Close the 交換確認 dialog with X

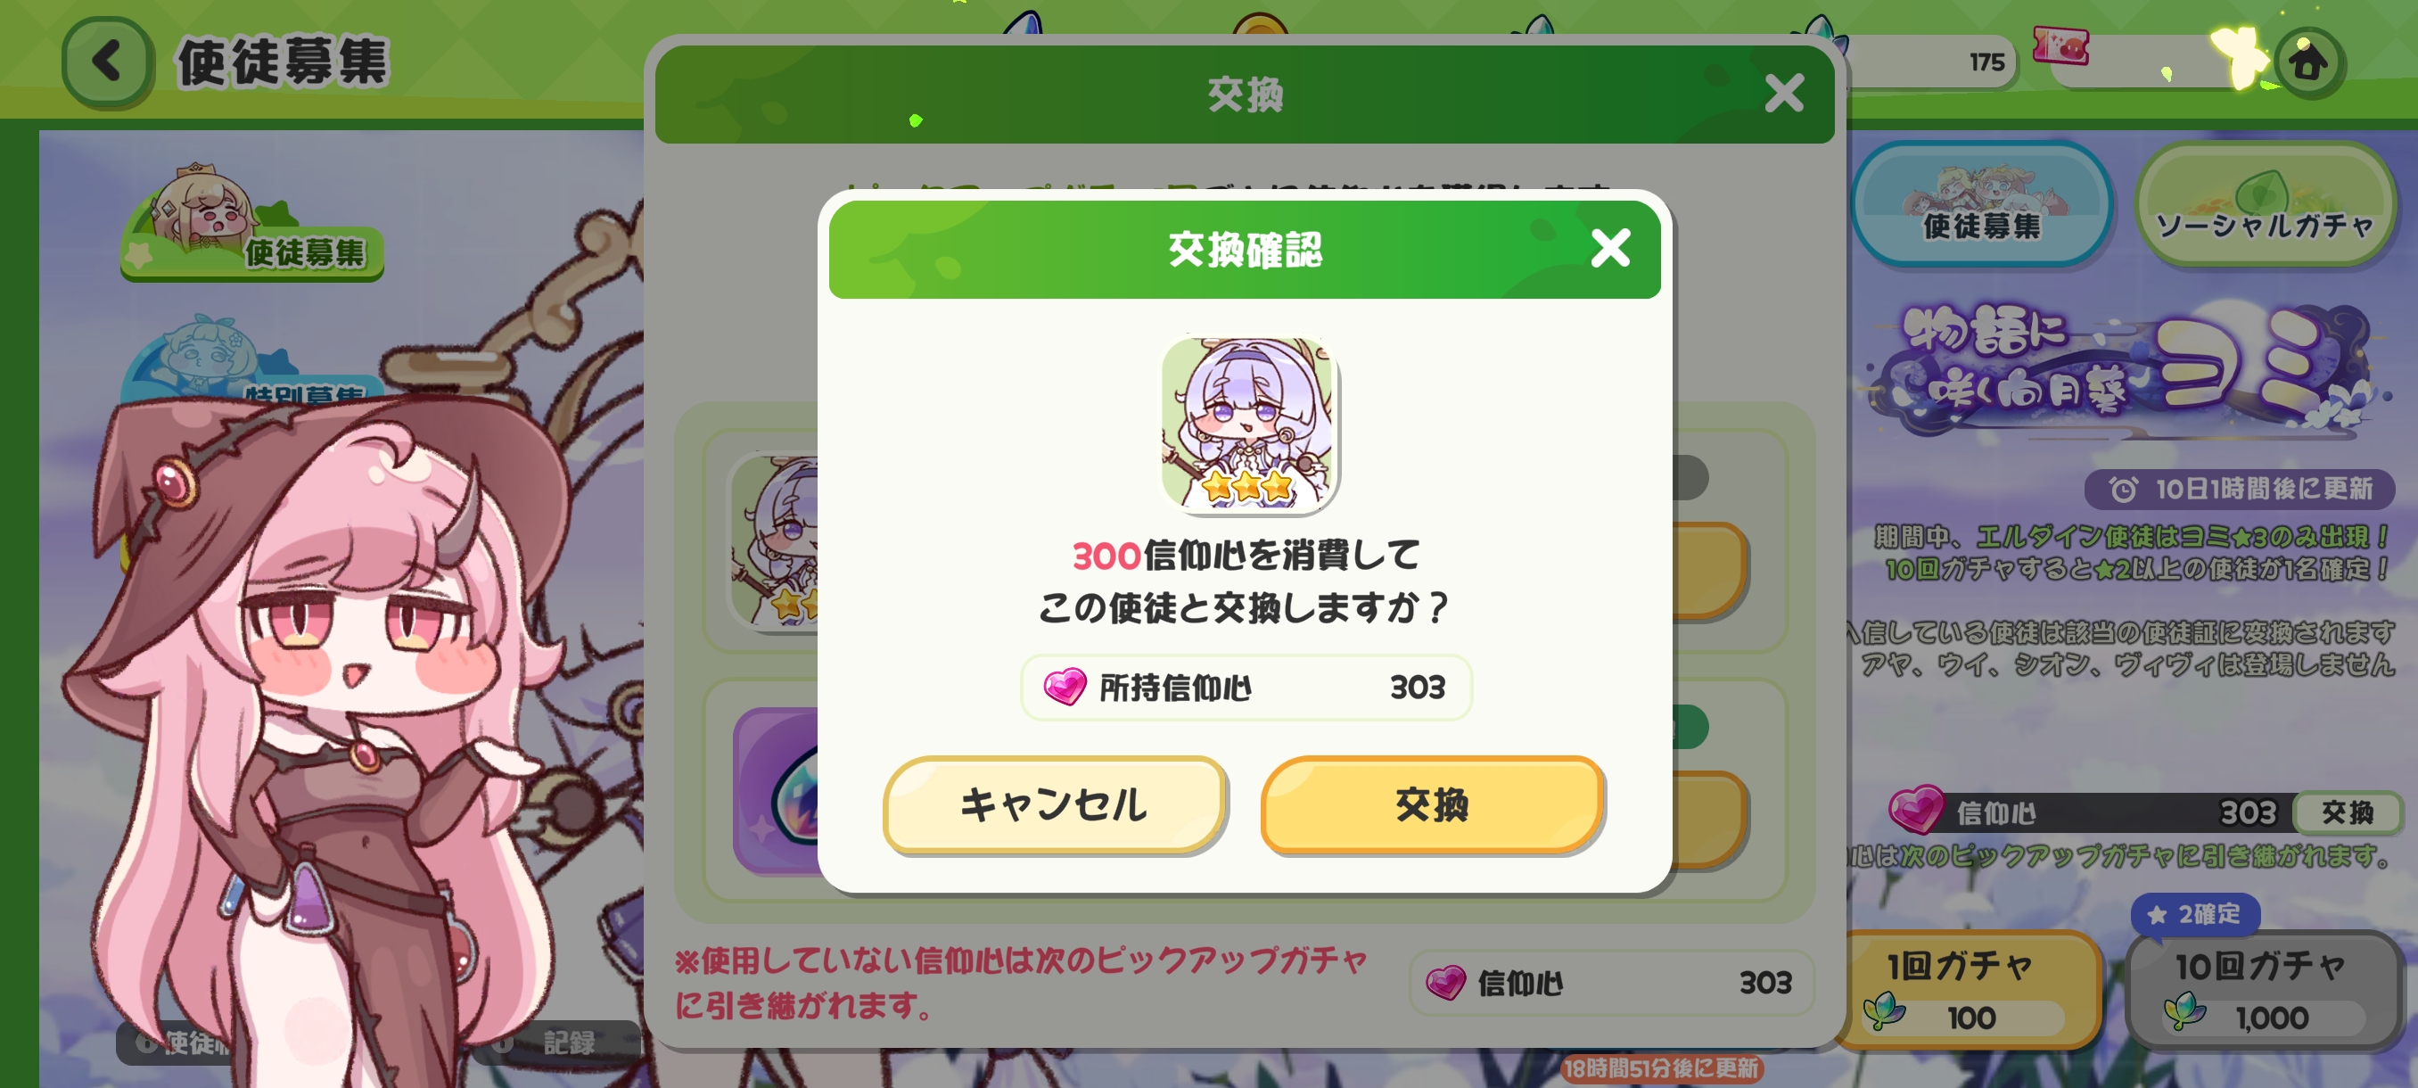pos(1611,249)
